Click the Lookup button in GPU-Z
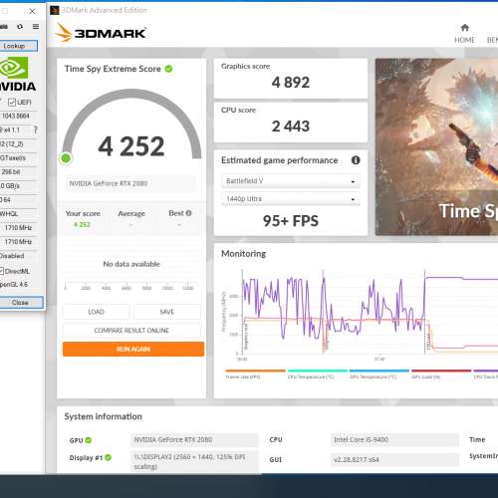 [18, 46]
